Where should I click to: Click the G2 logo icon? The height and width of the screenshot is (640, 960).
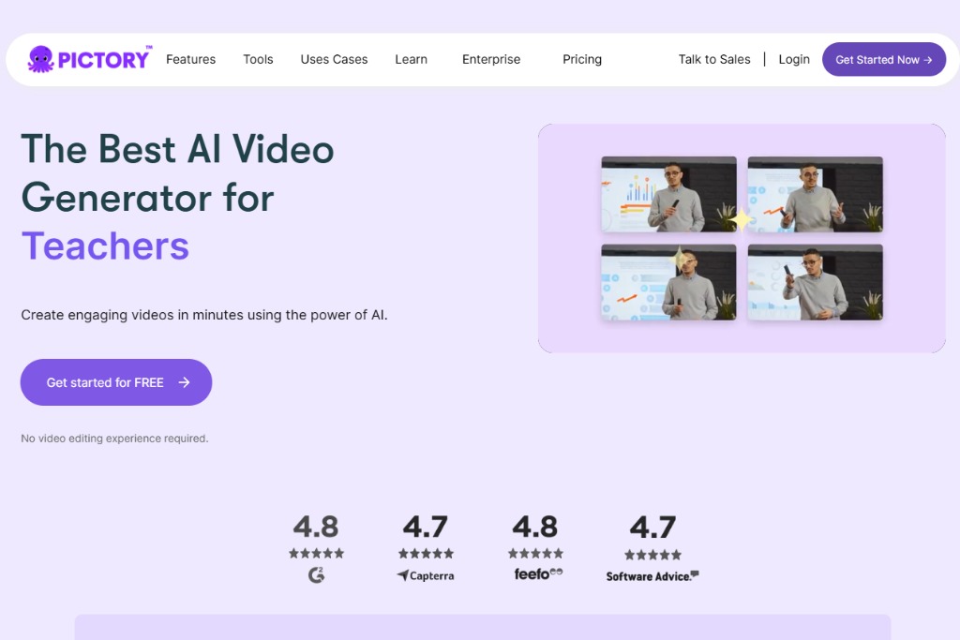pos(316,575)
